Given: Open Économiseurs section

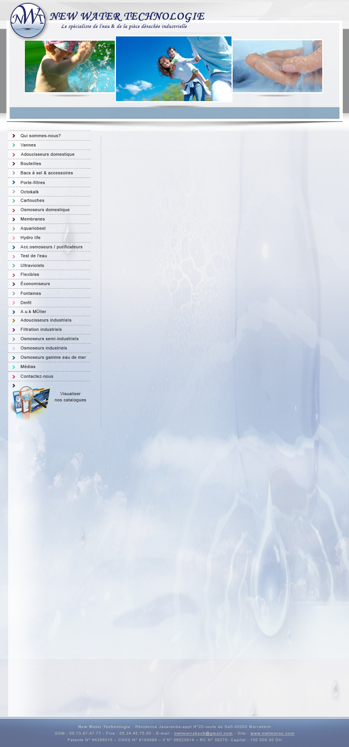Looking at the screenshot, I should click(x=35, y=284).
